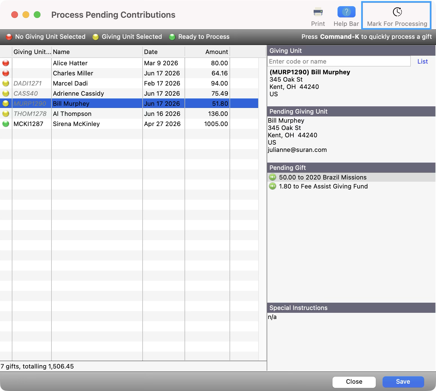The height and width of the screenshot is (391, 436).
Task: Click the Save button
Action: tap(403, 382)
